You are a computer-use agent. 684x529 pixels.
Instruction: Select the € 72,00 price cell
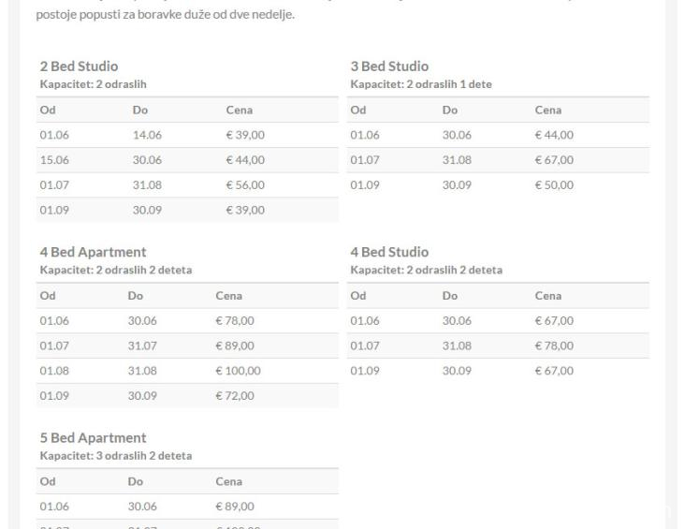(234, 396)
